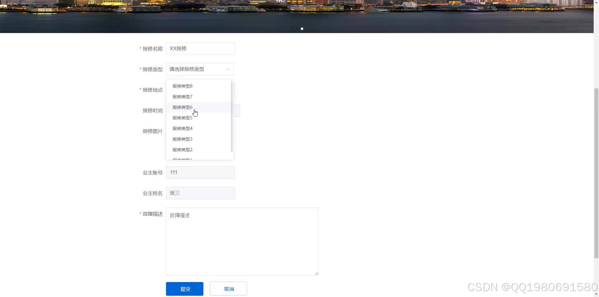Select 报修类型8 from the dropdown list
This screenshot has height=297, width=599.
[183, 86]
